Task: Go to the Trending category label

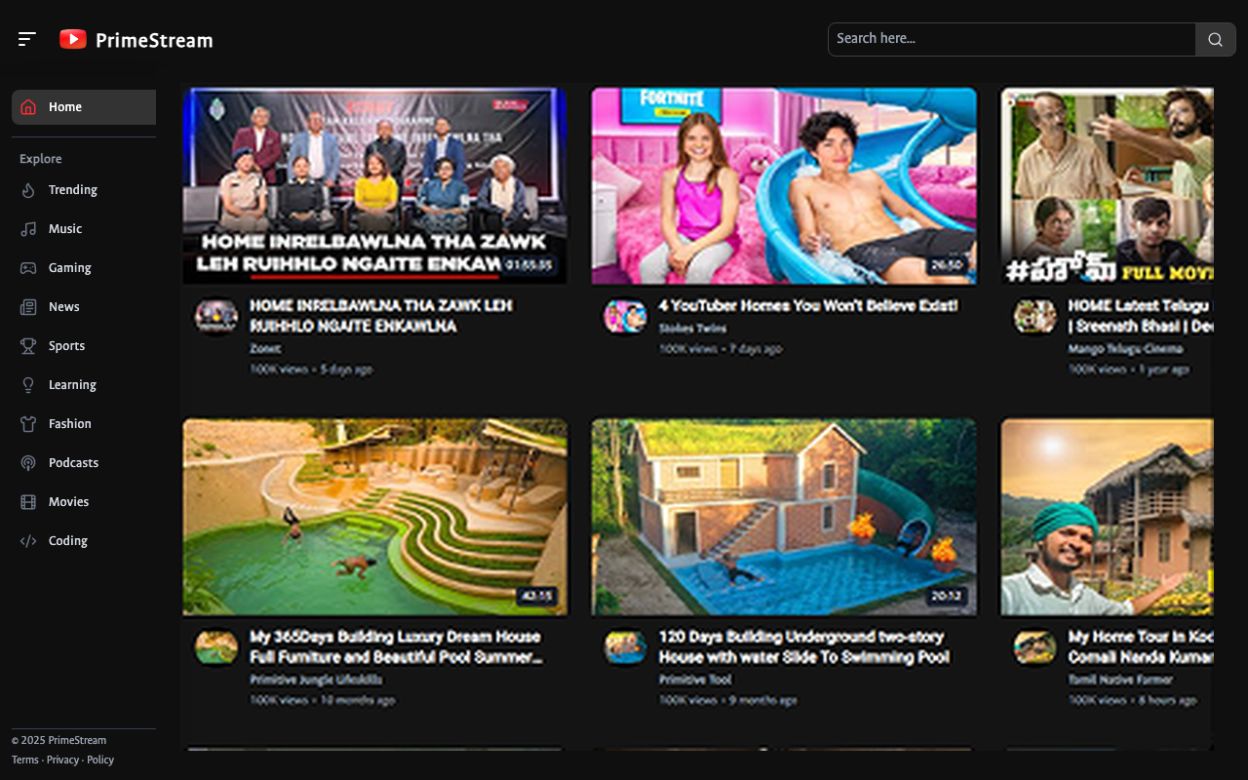Action: point(73,190)
